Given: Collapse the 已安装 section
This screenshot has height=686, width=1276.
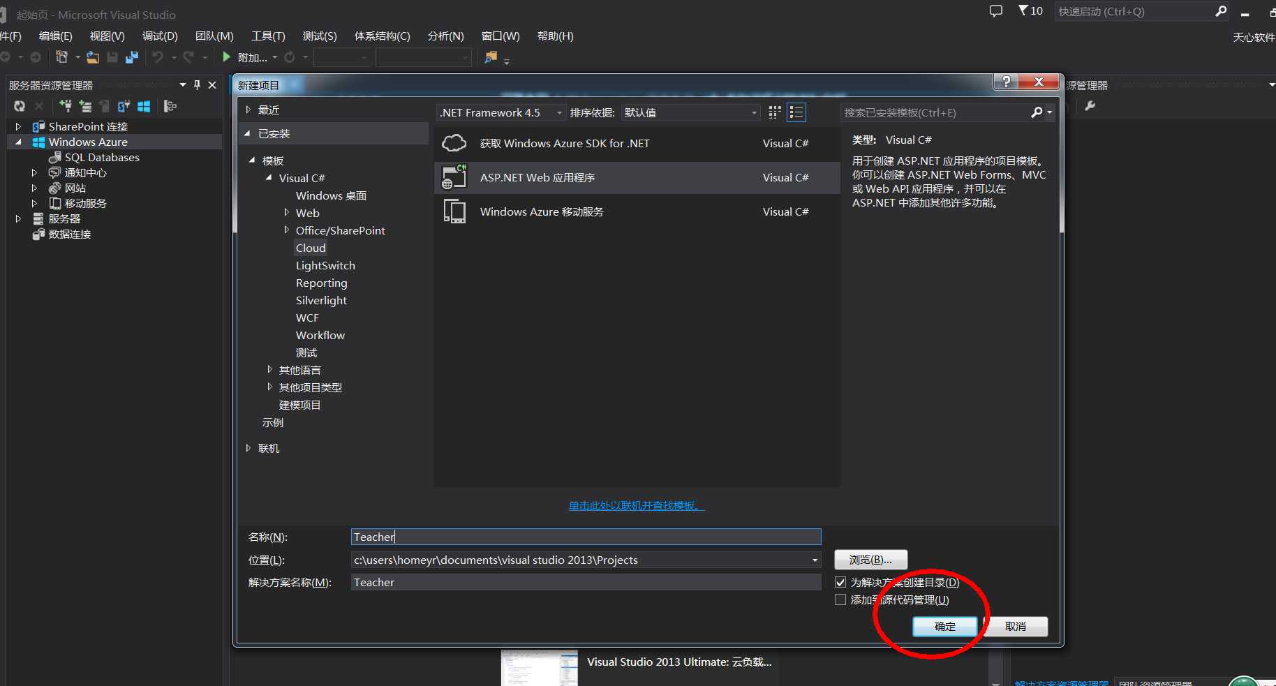Looking at the screenshot, I should (247, 133).
